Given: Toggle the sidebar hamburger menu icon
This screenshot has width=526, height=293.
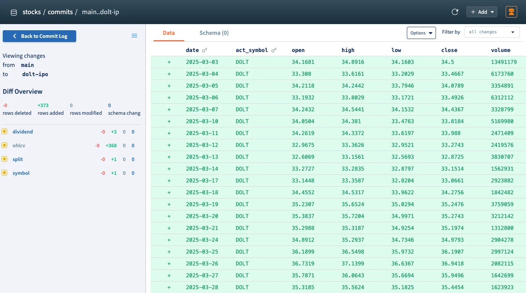Looking at the screenshot, I should tap(134, 36).
